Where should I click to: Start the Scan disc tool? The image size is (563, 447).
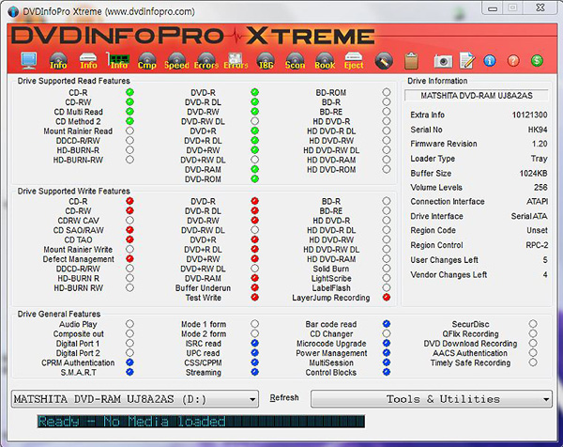295,60
